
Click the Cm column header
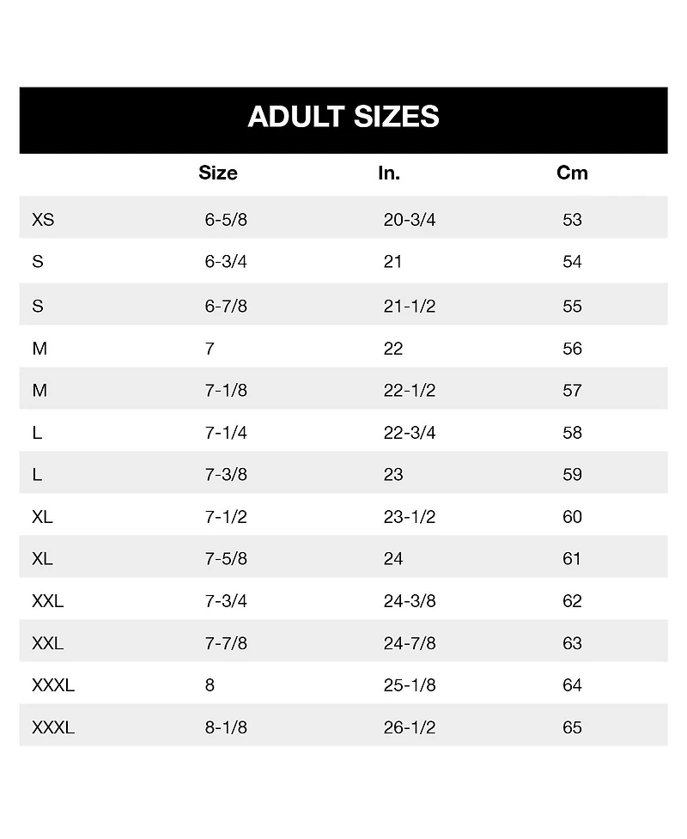[x=572, y=173]
